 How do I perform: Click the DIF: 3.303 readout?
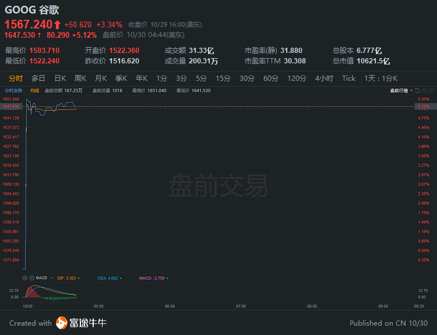[x=66, y=278]
